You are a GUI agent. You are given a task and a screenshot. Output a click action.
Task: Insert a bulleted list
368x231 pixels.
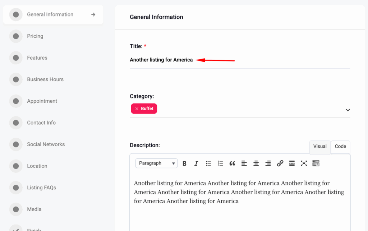[x=208, y=163]
